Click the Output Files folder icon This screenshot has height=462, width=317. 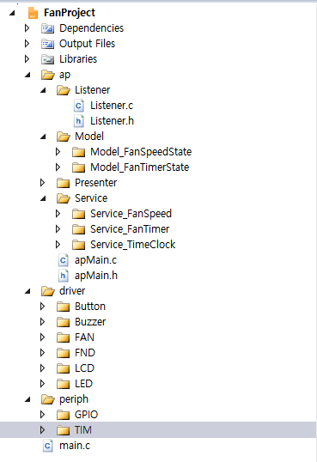point(47,44)
